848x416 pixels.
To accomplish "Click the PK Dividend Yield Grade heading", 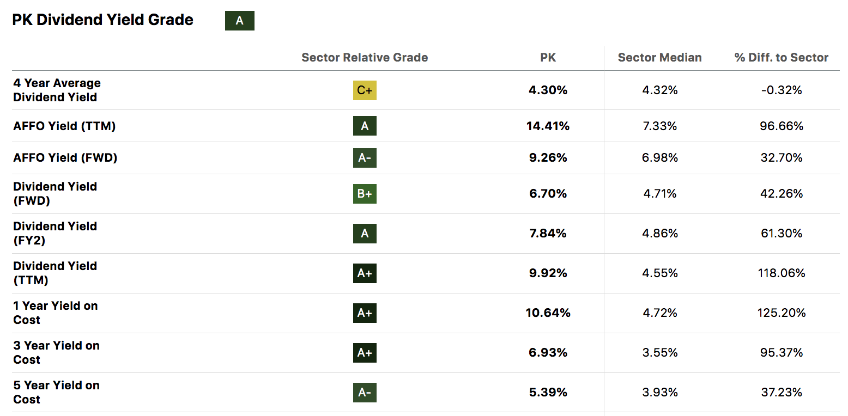I will pos(102,20).
